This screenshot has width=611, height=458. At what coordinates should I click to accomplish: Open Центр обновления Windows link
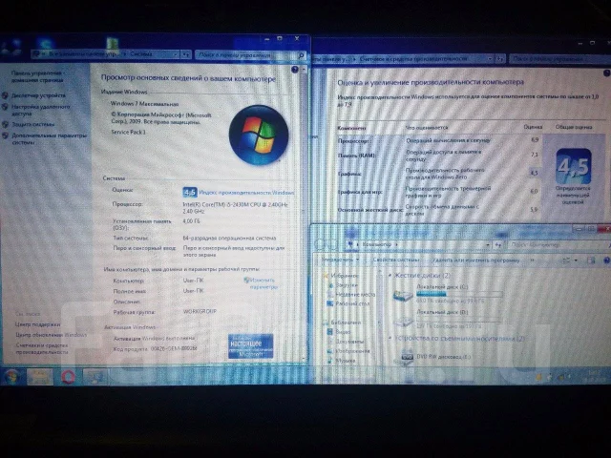51,335
